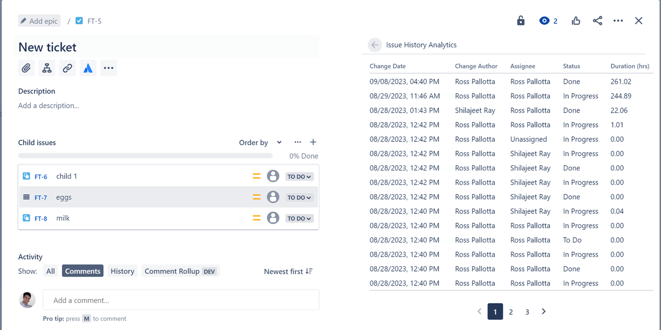This screenshot has width=661, height=330.
Task: Click the Add epic button
Action: click(39, 21)
